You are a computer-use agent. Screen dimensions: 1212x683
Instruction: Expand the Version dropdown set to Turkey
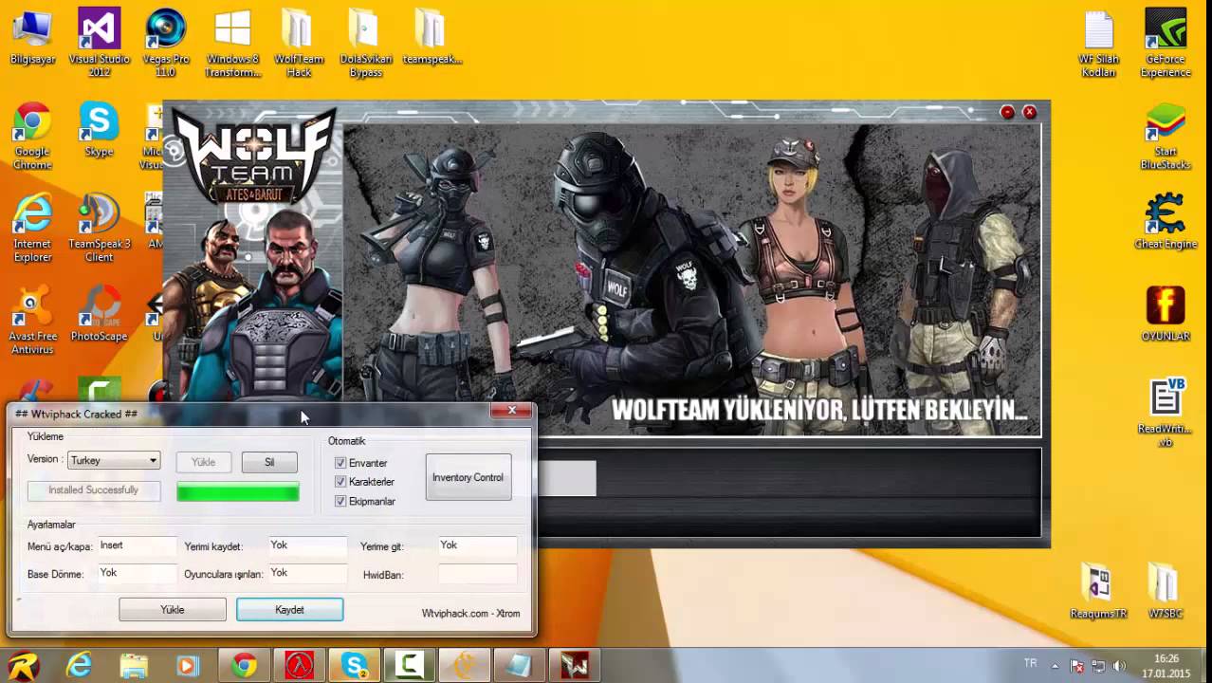113,460
